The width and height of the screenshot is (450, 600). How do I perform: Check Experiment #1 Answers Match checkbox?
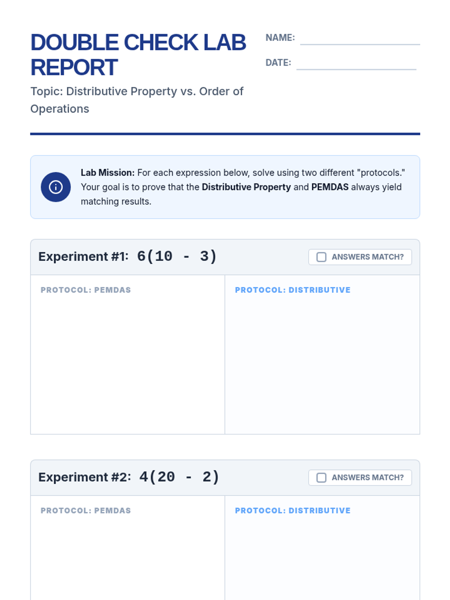click(321, 257)
